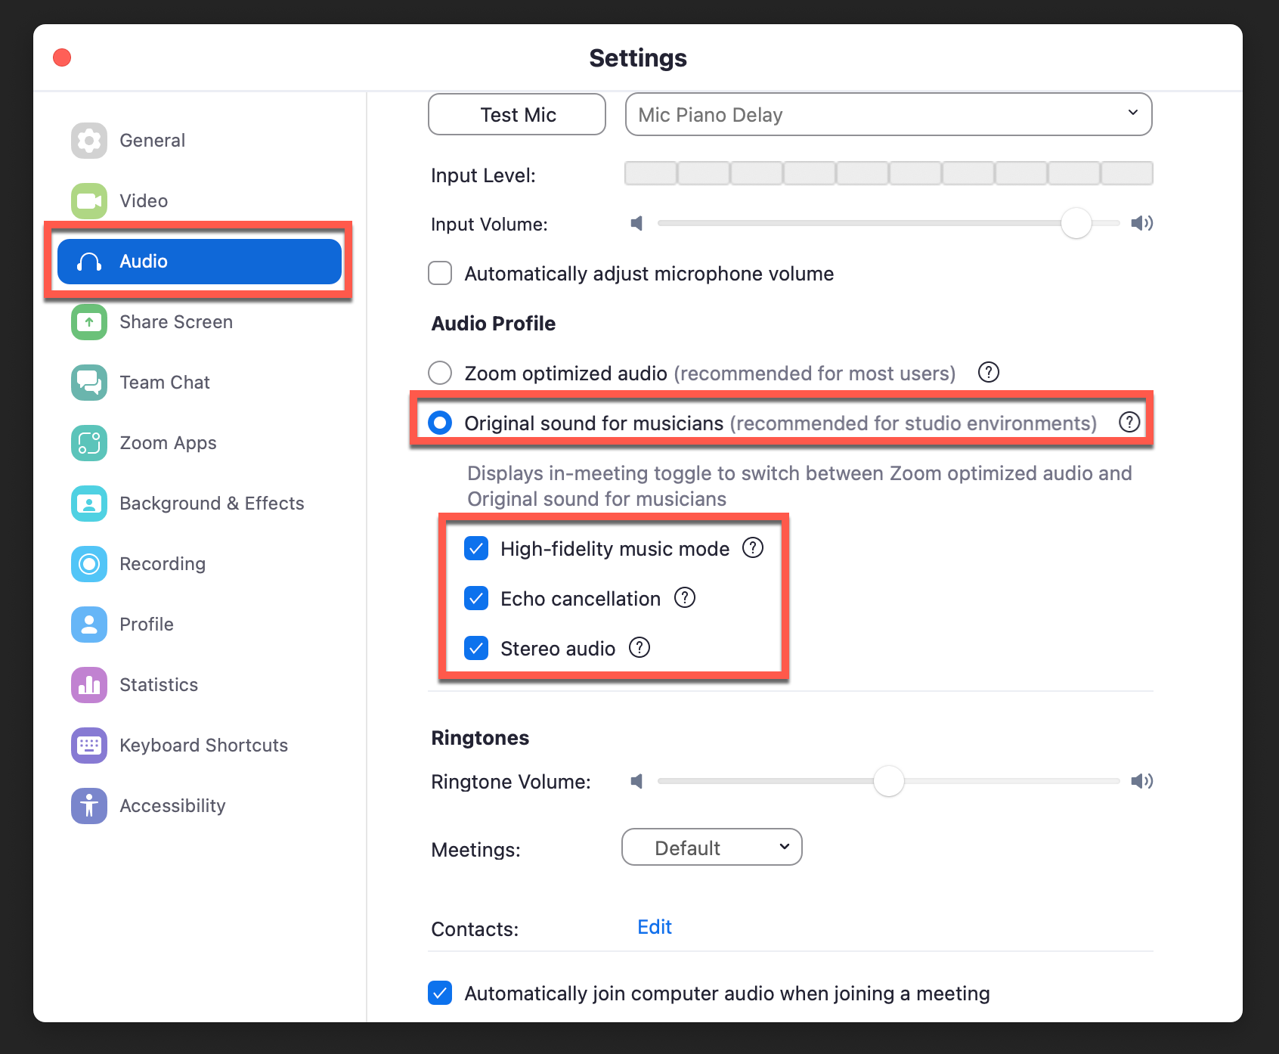
Task: Disable automatically join computer audio
Action: 440,993
